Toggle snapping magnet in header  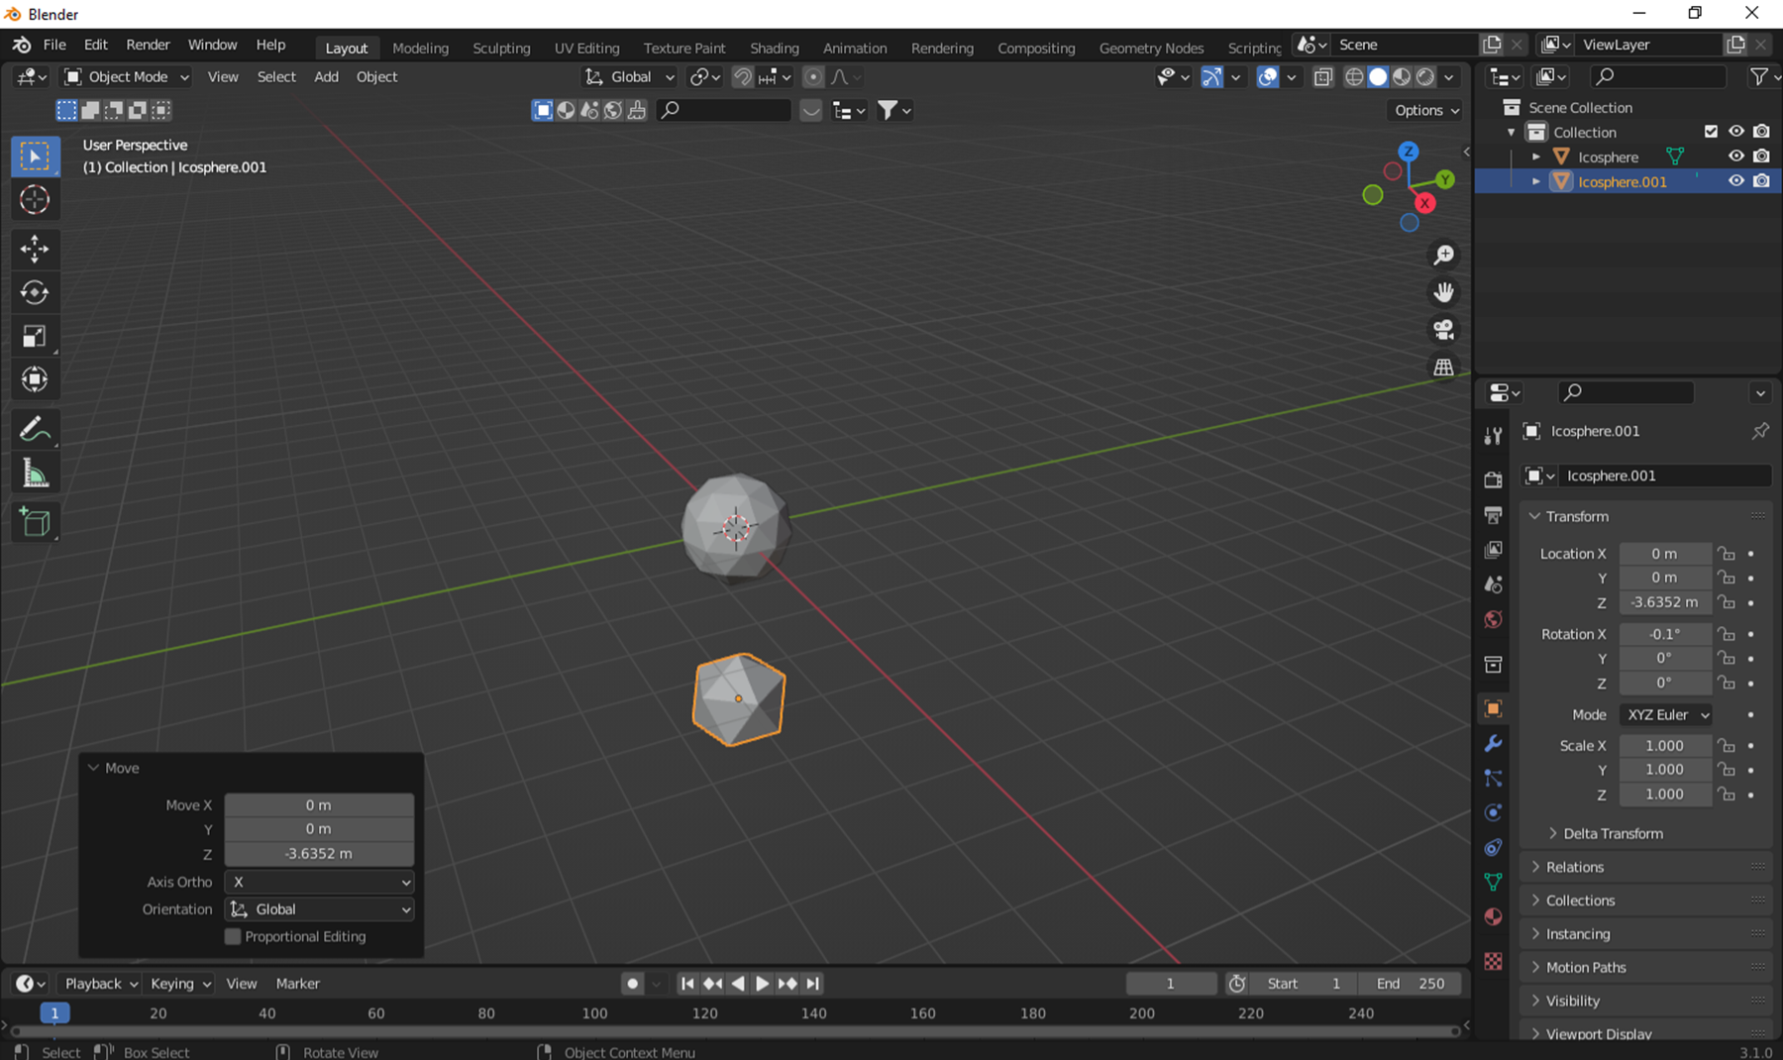point(742,77)
